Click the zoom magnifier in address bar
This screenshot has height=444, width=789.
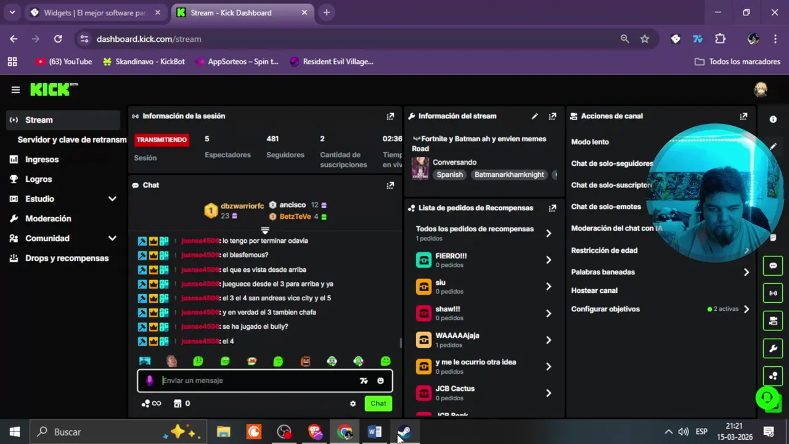click(x=624, y=39)
